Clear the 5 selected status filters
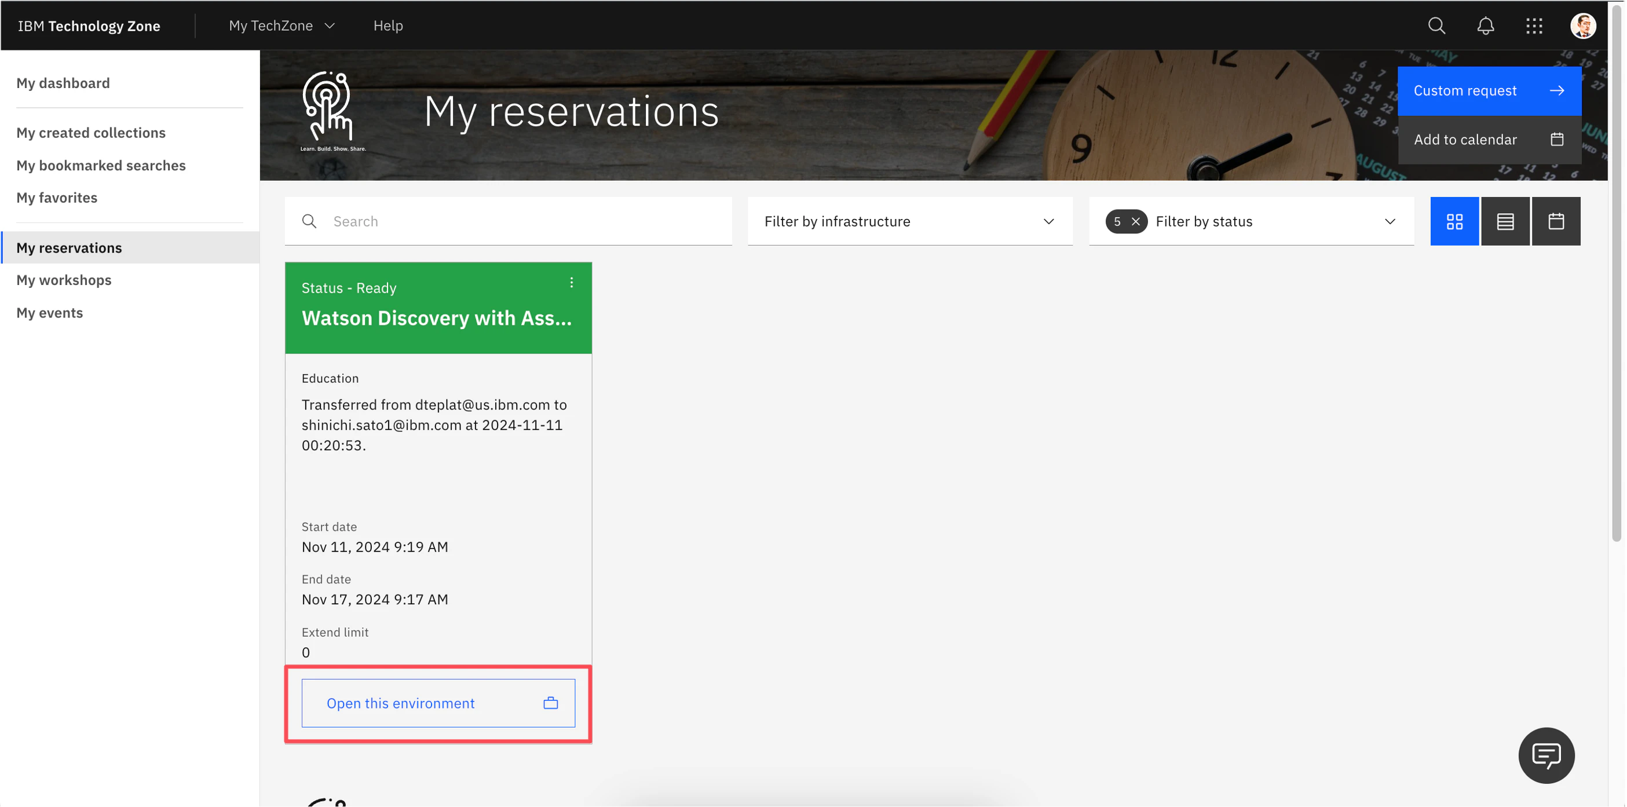Viewport: 1627px width, 807px height. pyautogui.click(x=1136, y=222)
